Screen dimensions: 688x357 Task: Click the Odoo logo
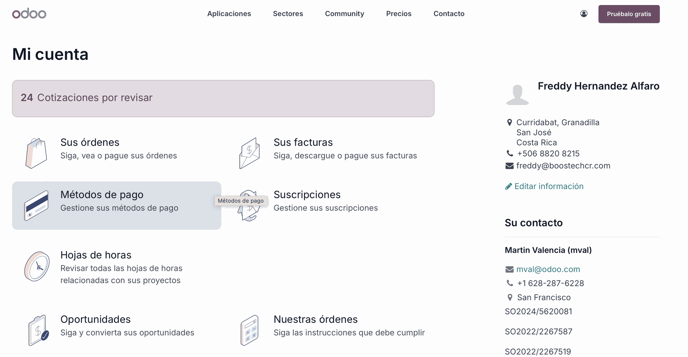(29, 14)
